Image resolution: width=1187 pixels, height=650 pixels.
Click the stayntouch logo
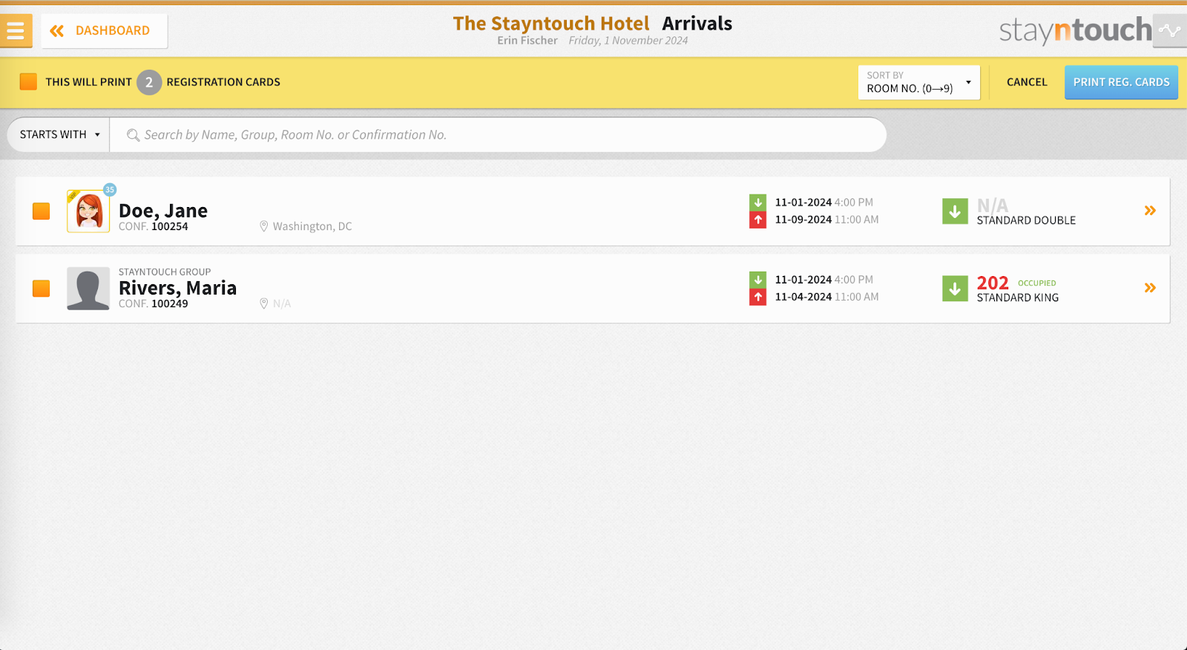pyautogui.click(x=1076, y=30)
